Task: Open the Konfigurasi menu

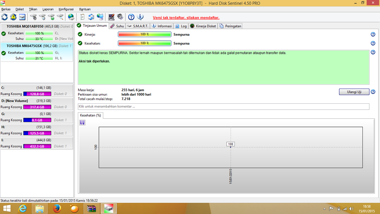Action: [x=66, y=9]
